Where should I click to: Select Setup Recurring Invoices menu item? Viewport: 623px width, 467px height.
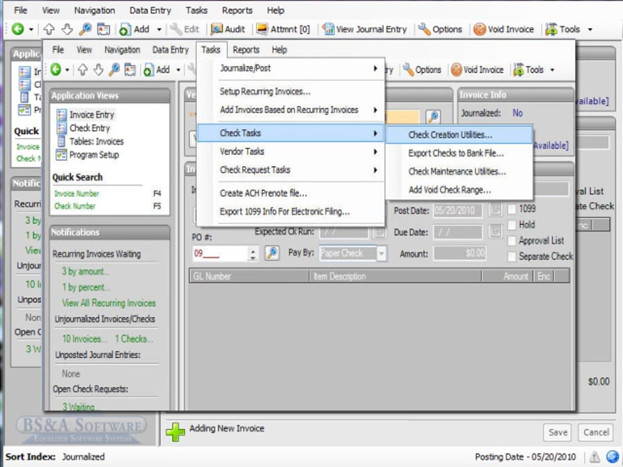tap(291, 91)
